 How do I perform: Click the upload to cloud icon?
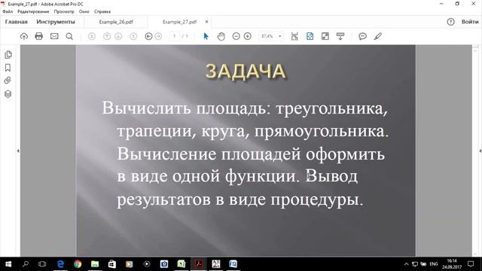coord(23,36)
